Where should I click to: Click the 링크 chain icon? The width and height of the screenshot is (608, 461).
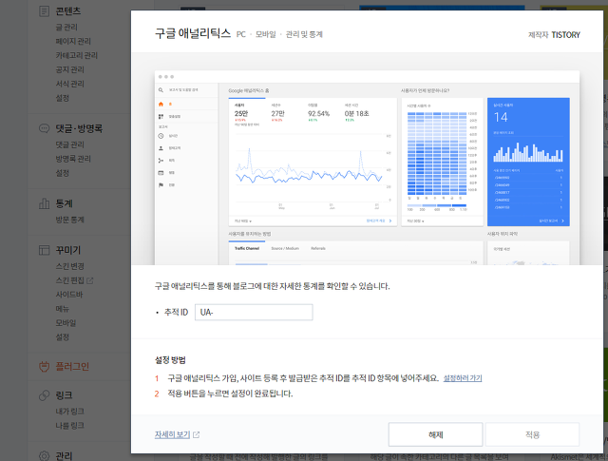45,395
